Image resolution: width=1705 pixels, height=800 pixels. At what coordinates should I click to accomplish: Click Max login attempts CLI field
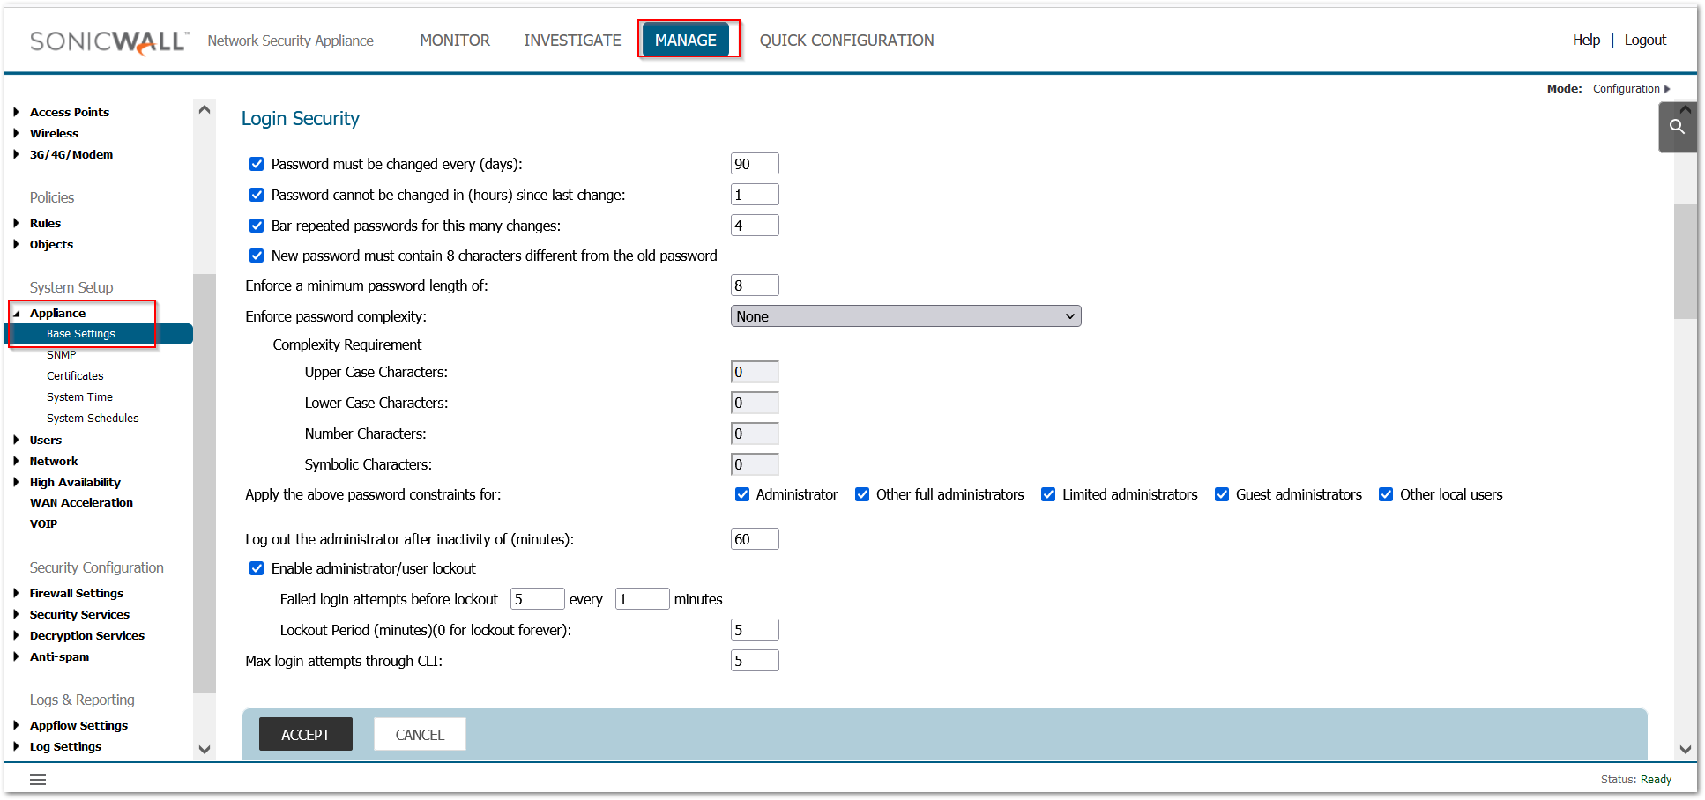(755, 661)
